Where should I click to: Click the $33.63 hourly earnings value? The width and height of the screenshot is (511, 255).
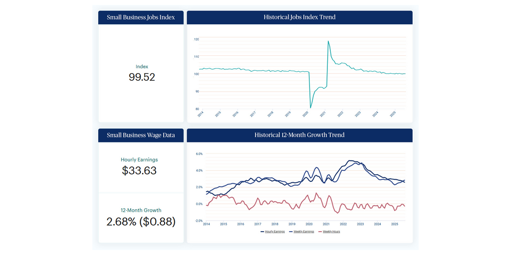coord(139,171)
